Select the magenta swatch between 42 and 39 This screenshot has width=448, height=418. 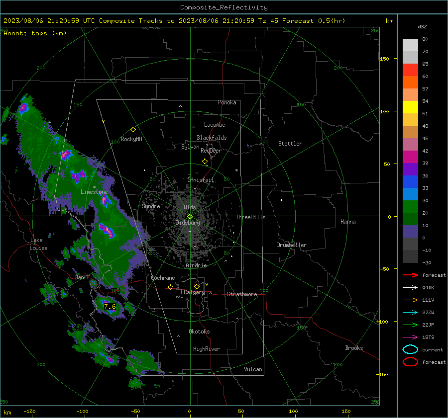click(x=410, y=157)
